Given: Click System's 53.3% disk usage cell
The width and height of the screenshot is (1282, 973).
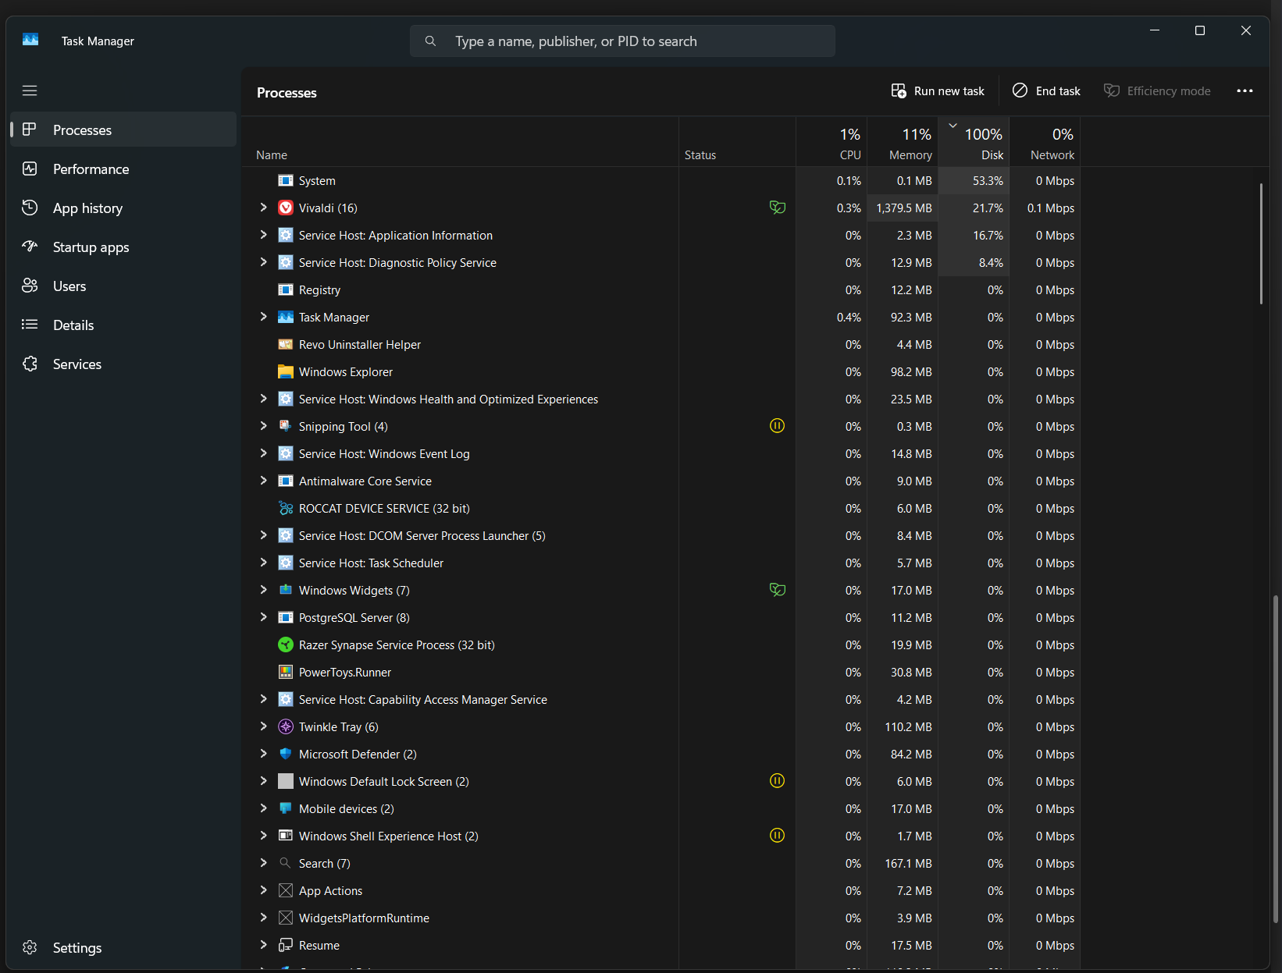Looking at the screenshot, I should (974, 180).
